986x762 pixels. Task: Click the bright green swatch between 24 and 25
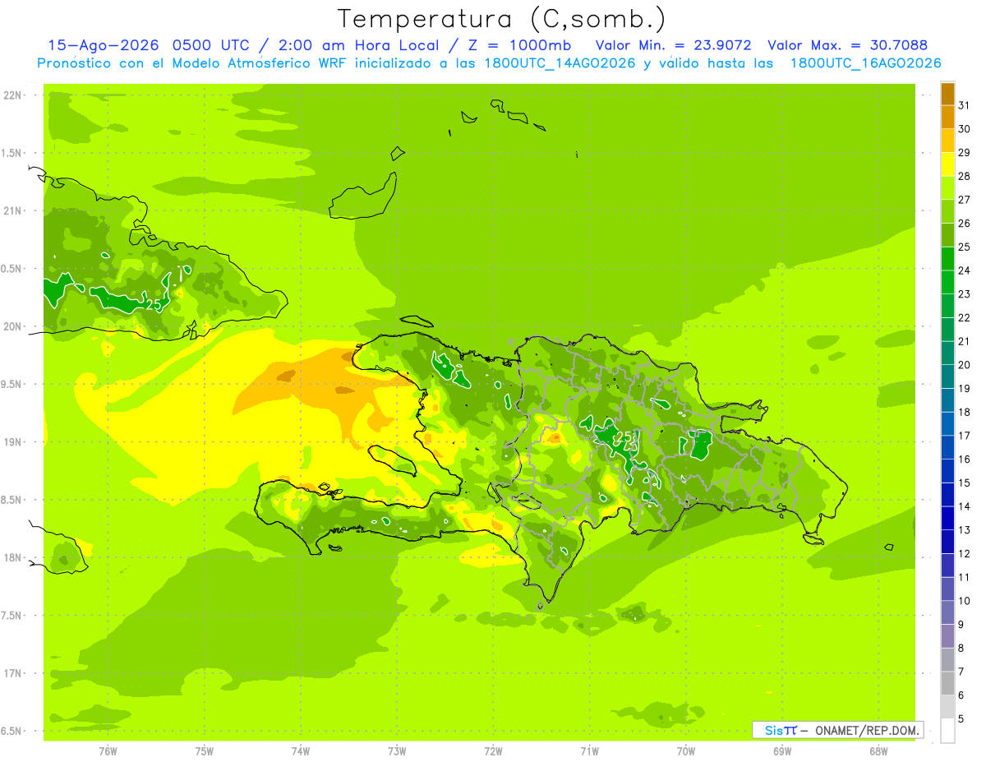[947, 259]
